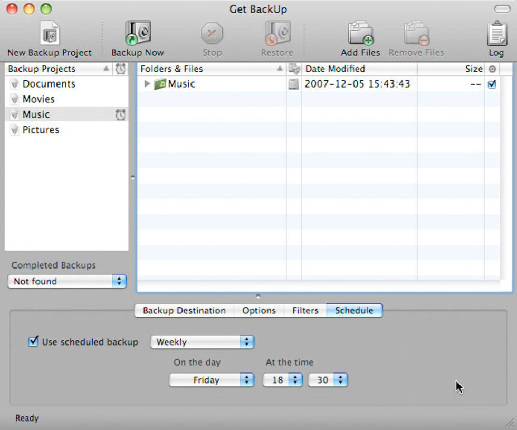Switch to the Backup Destination tab
The image size is (517, 430).
pyautogui.click(x=184, y=310)
